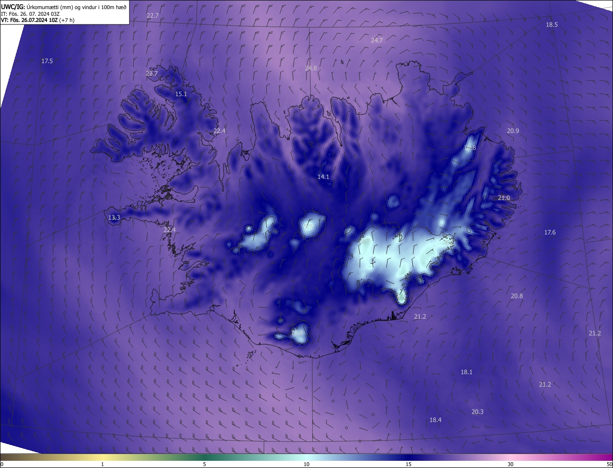
Task: Click the '1' tick on the color scale
Action: coord(102,464)
